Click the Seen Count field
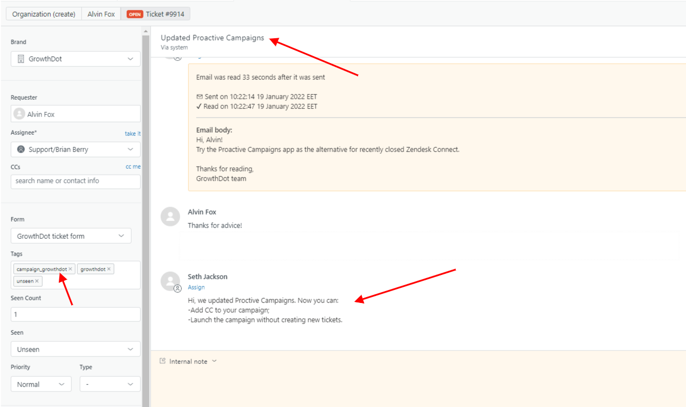686x407 pixels. (76, 314)
